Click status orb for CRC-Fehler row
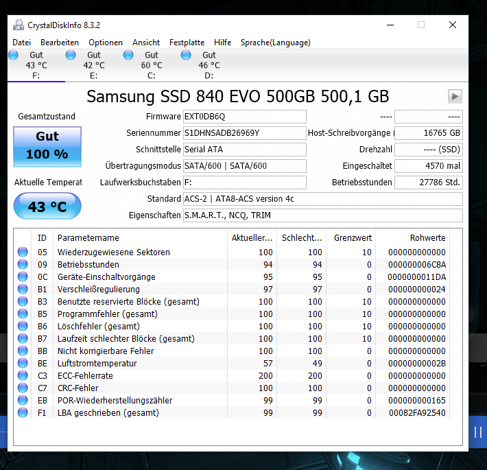Viewport: 487px width, 470px height. click(x=23, y=388)
